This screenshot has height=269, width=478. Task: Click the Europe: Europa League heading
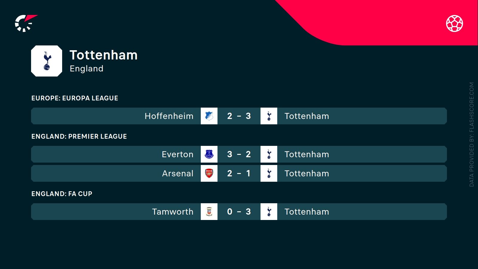point(75,98)
